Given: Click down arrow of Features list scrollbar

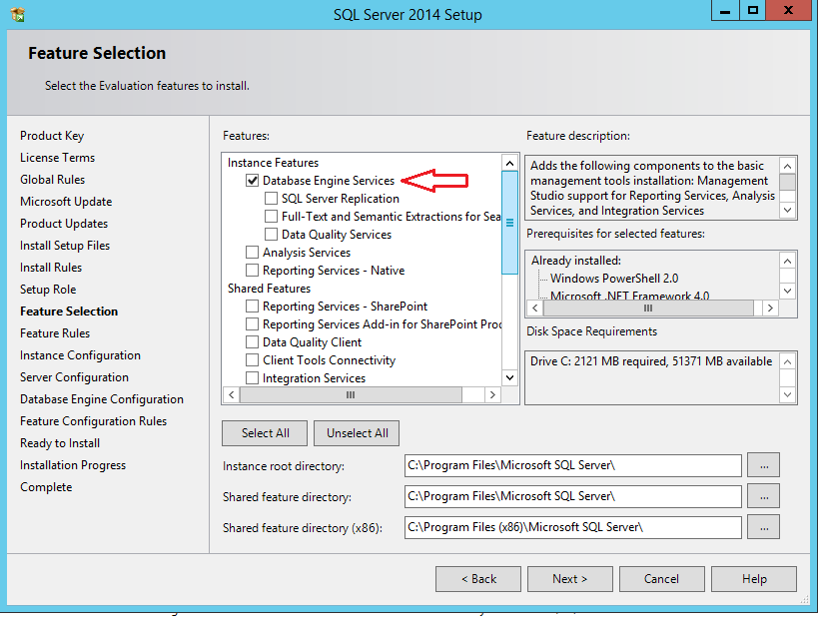Looking at the screenshot, I should pos(509,377).
